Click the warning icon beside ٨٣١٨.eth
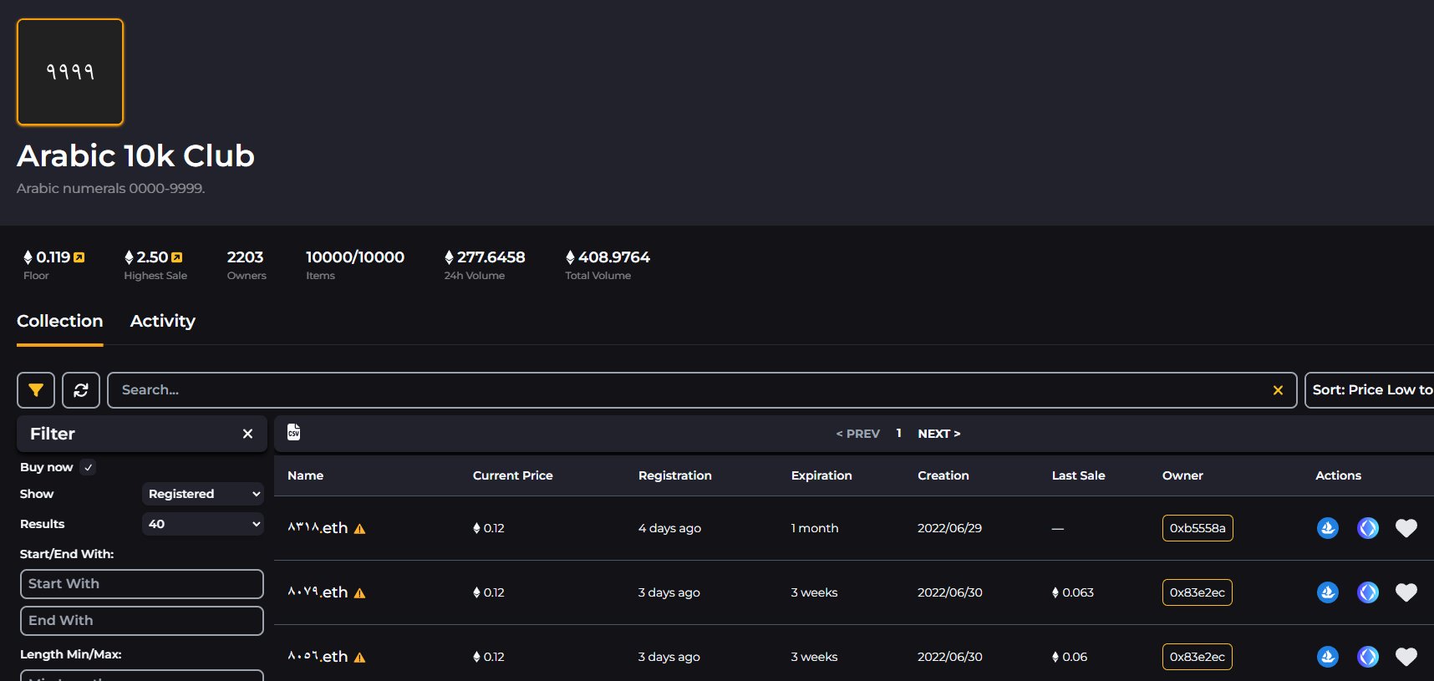This screenshot has height=681, width=1434. (x=360, y=529)
